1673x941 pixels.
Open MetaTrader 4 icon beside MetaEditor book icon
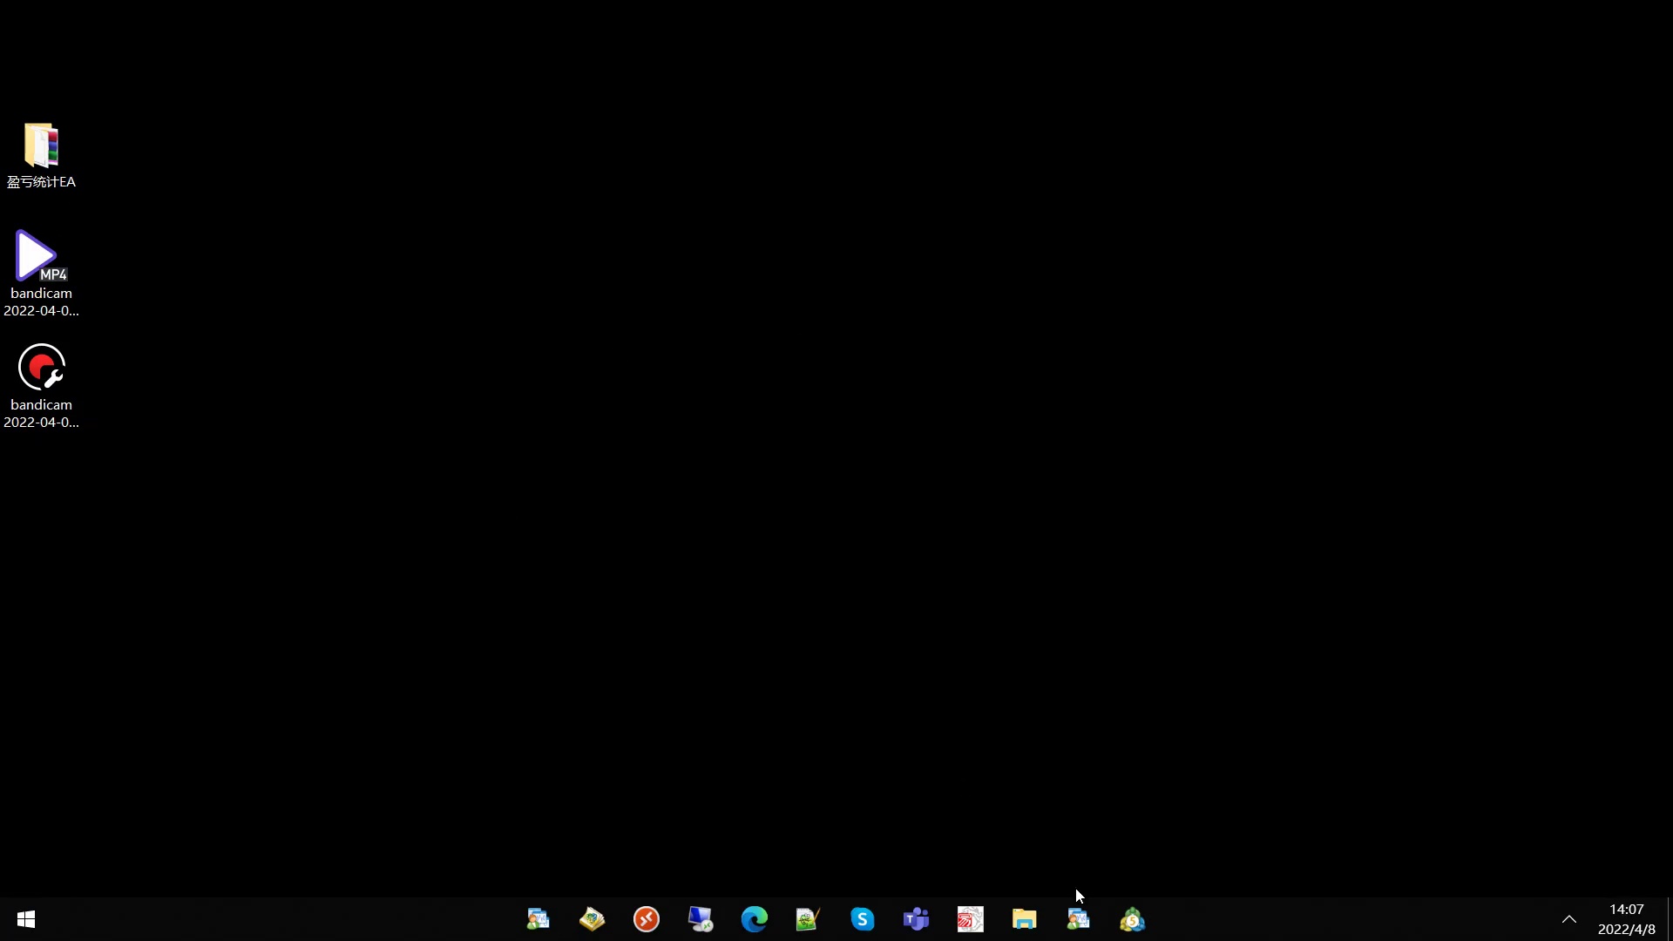538,919
